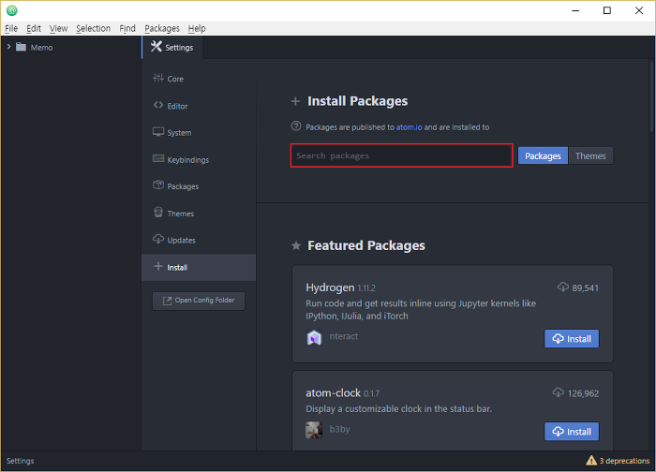The height and width of the screenshot is (472, 656).
Task: Click the nteract avatar image
Action: click(x=314, y=337)
